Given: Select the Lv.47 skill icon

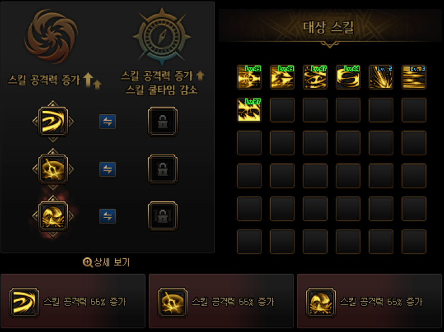Looking at the screenshot, I should coord(315,77).
